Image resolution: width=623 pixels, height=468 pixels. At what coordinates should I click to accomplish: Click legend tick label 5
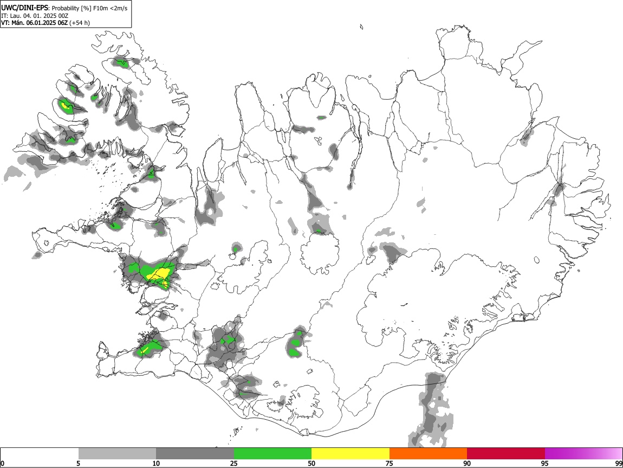coord(78,463)
